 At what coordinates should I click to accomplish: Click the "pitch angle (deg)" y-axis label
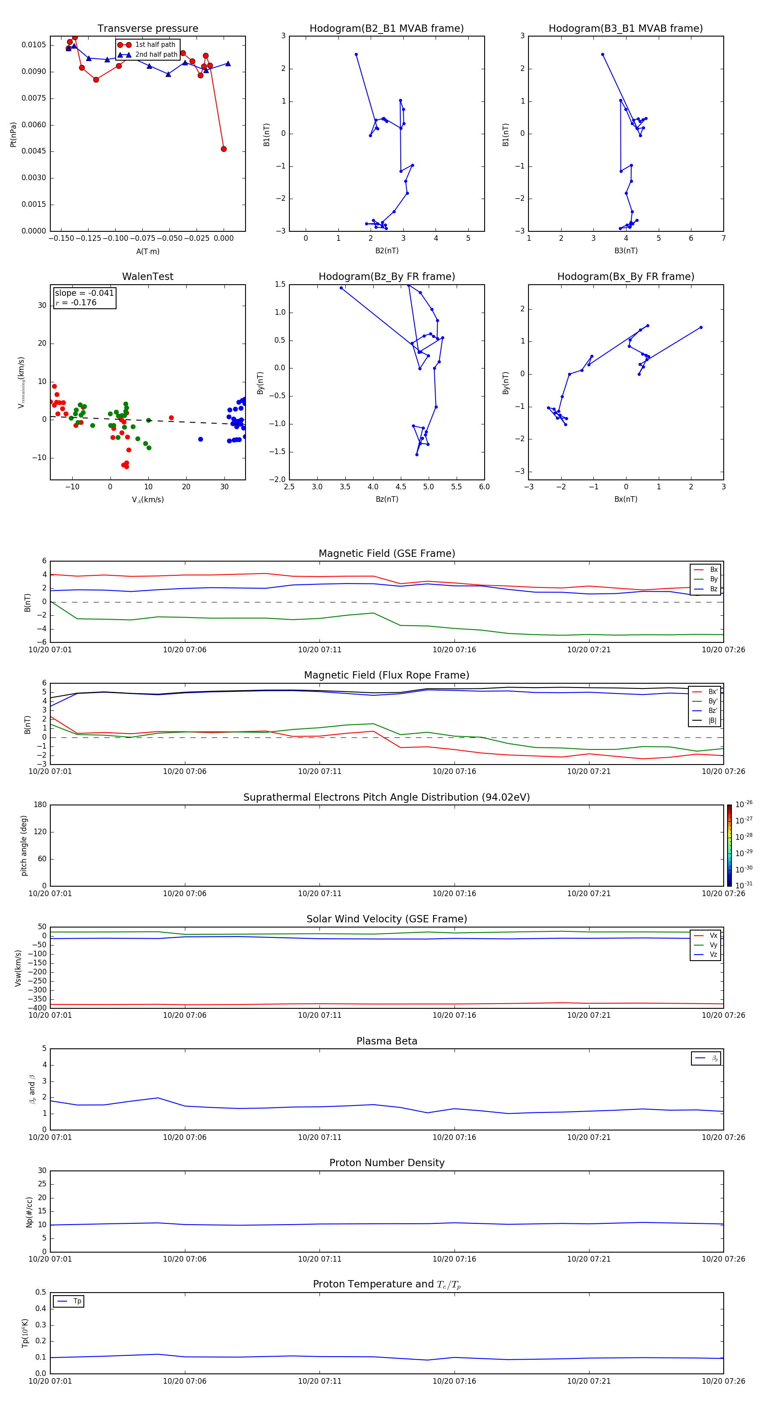pos(24,845)
